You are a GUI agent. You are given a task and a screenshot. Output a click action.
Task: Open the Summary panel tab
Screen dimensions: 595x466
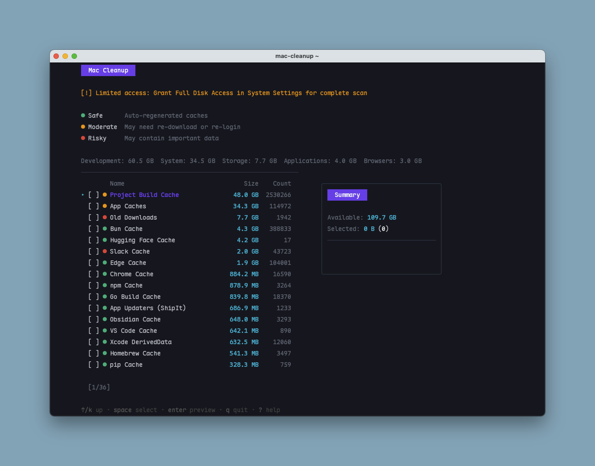(347, 195)
